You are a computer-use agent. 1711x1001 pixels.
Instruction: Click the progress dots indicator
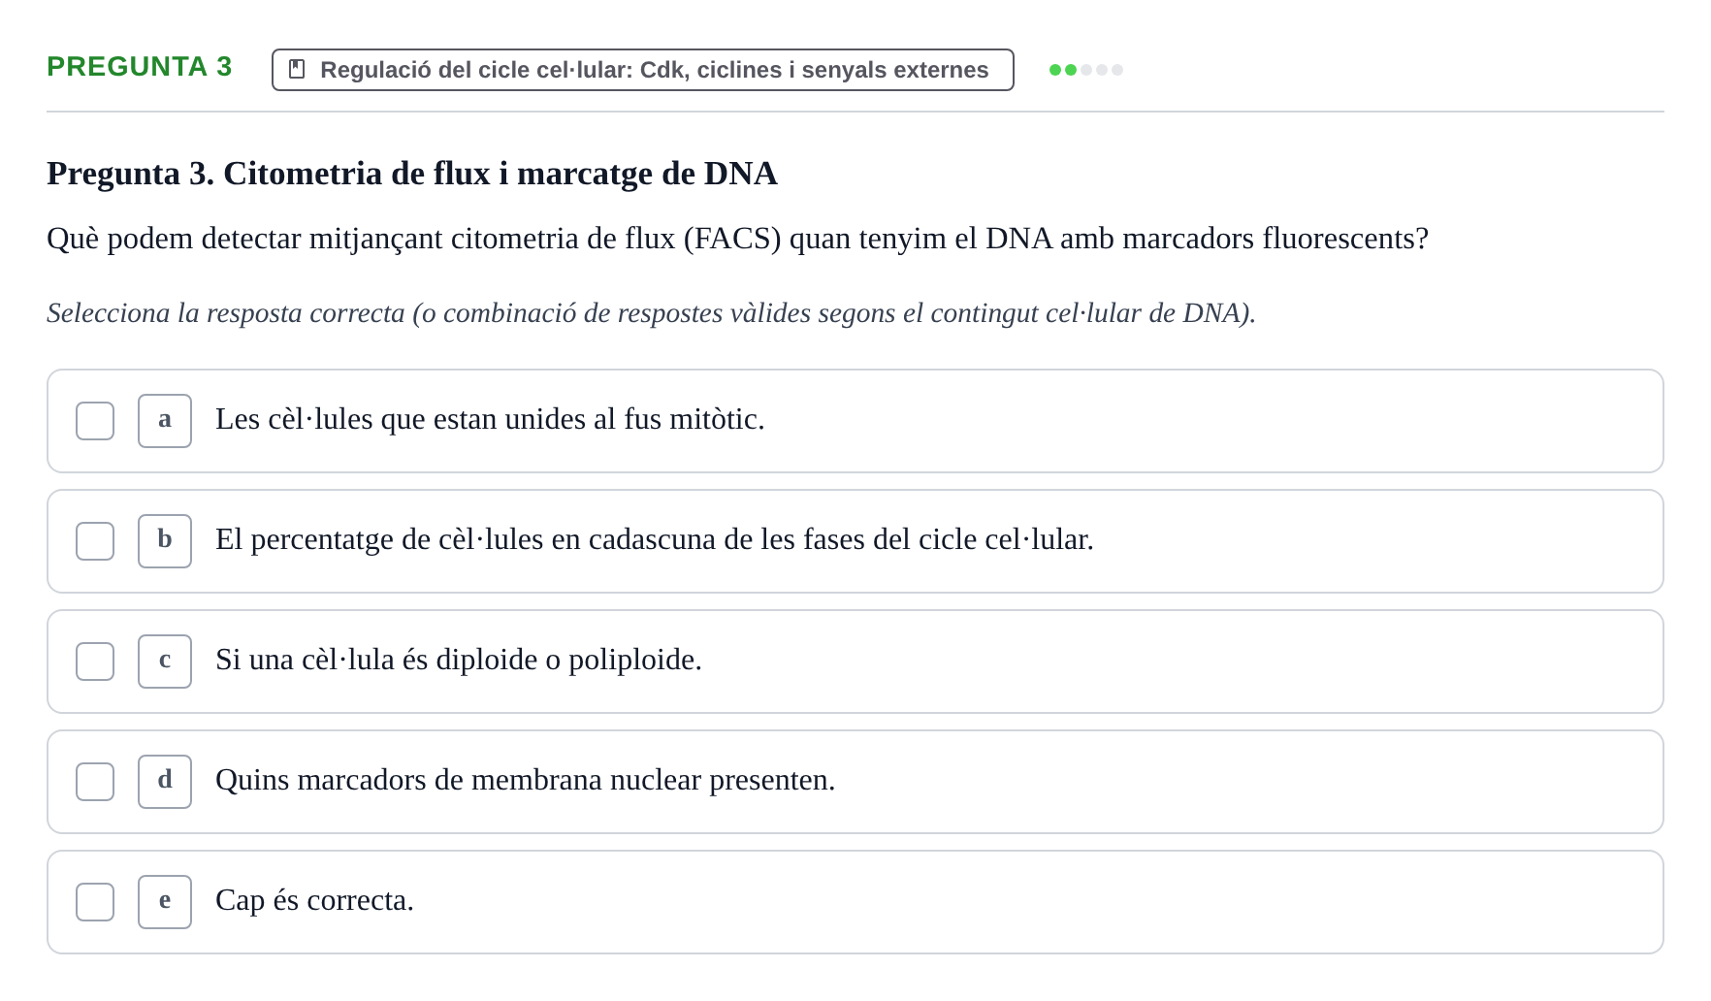point(1086,70)
